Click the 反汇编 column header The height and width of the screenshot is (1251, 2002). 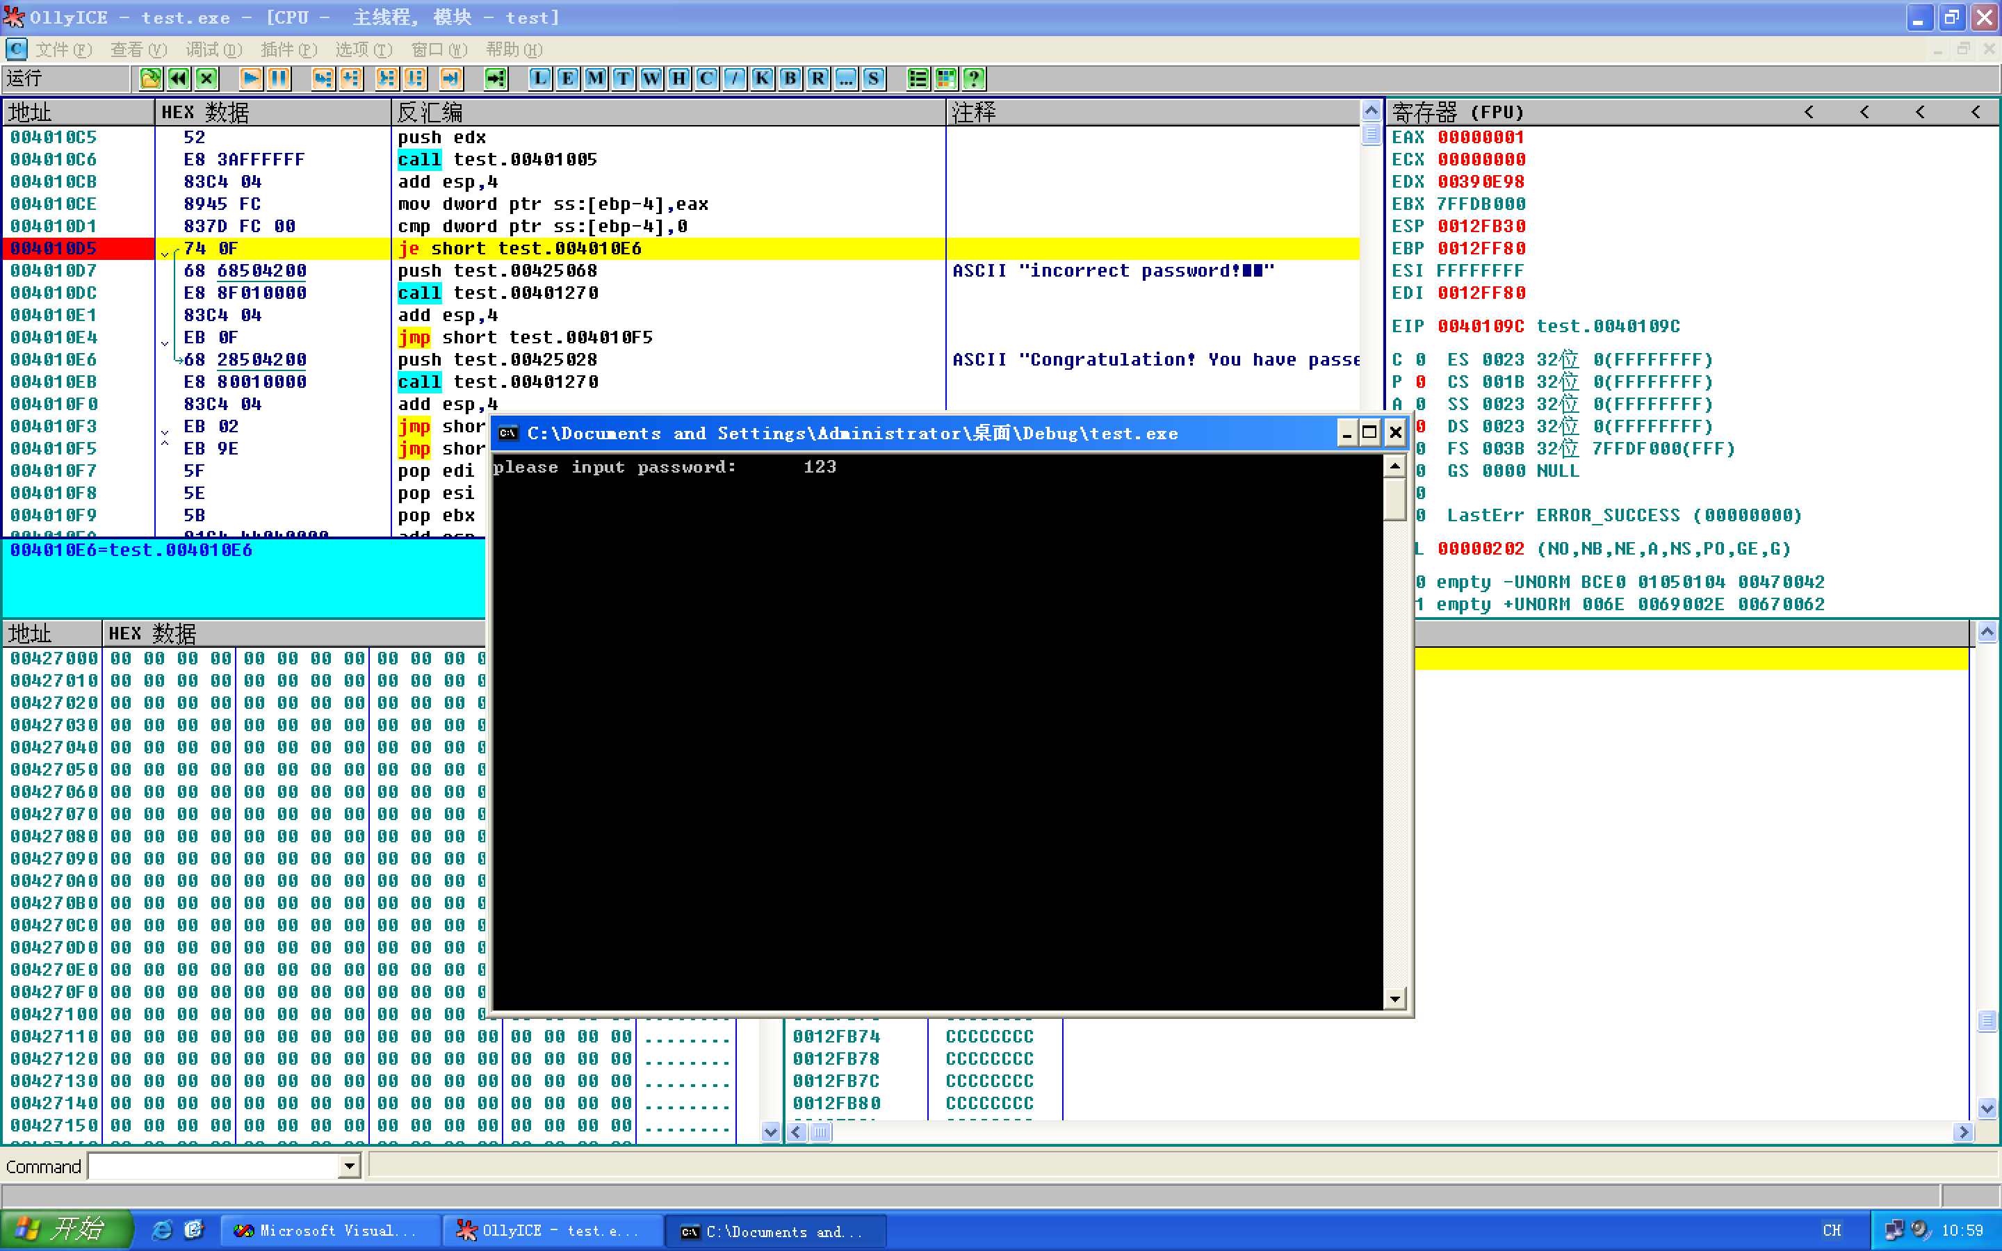[667, 112]
